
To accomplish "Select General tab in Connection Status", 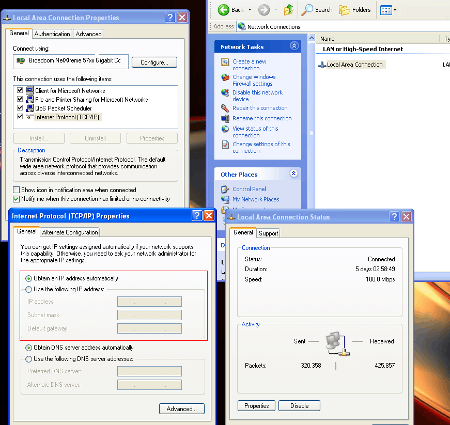I will [243, 232].
